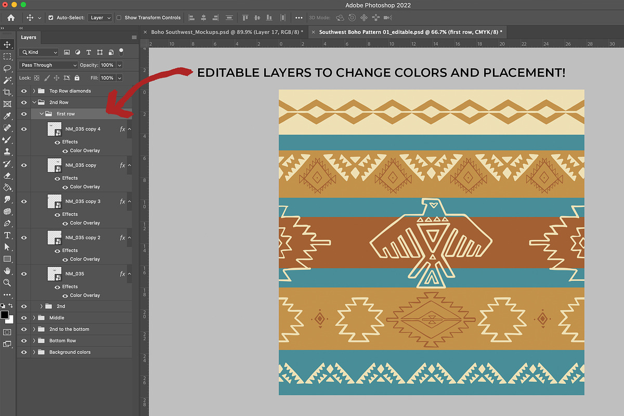Enable Show Transform Controls checkbox
Viewport: 624px width, 416px height.
(119, 18)
